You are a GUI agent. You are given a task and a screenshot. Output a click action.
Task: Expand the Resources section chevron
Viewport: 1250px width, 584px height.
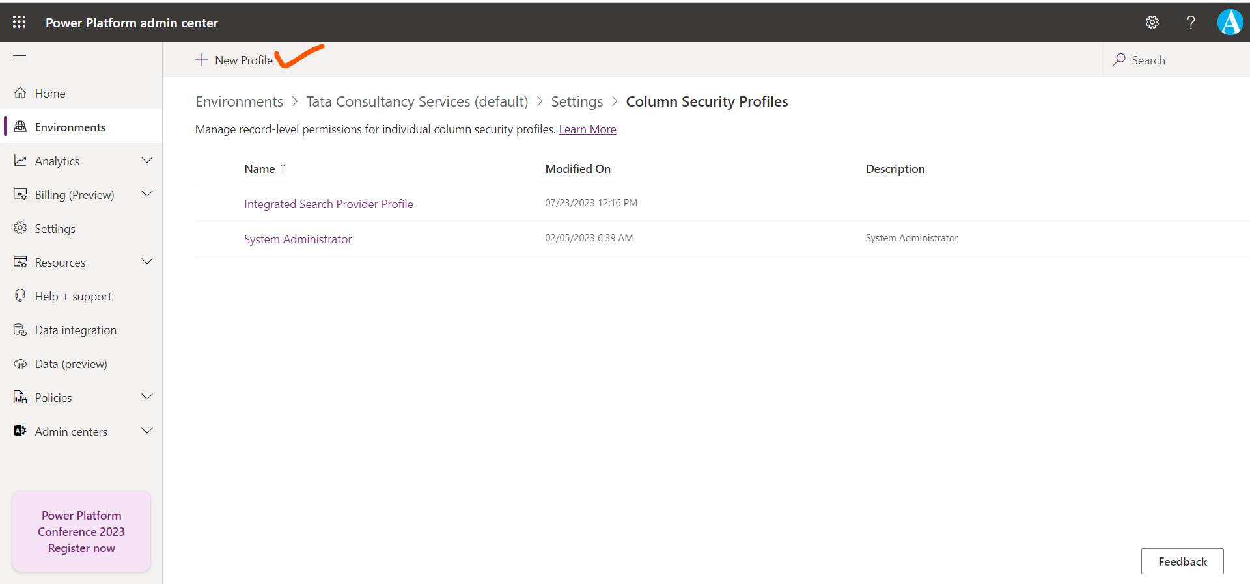point(147,262)
